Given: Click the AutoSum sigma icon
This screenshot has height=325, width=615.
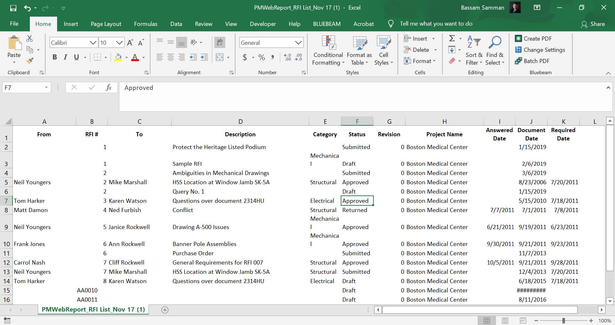Looking at the screenshot, I should 452,38.
